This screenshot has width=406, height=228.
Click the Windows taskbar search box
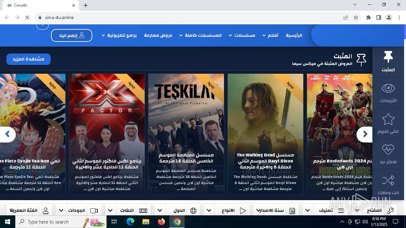click(61, 222)
